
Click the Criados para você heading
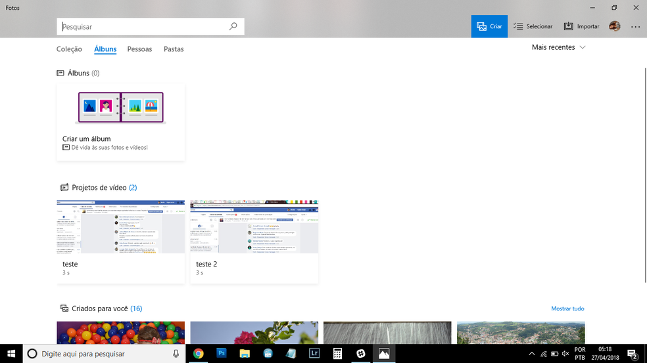click(x=101, y=309)
